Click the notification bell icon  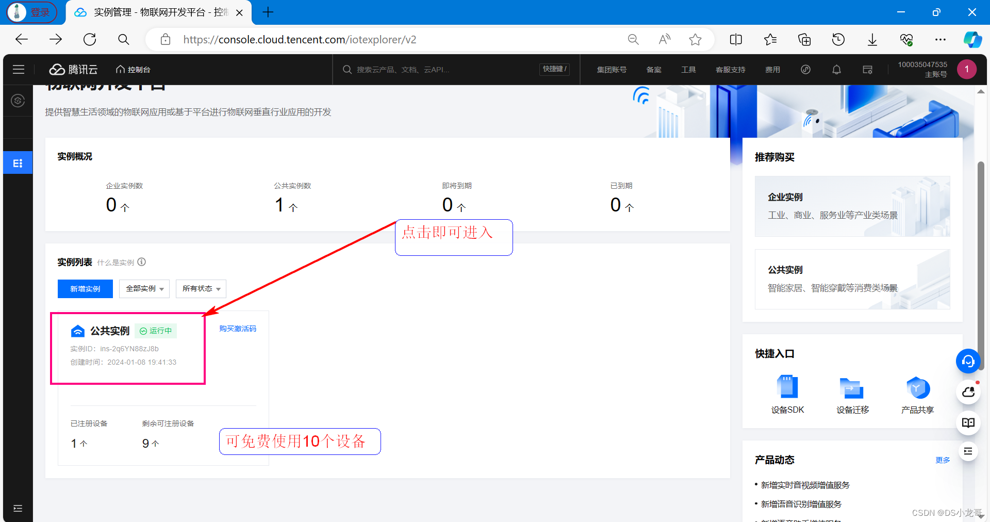click(x=836, y=69)
